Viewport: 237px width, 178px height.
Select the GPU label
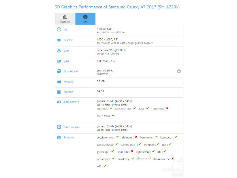click(66, 61)
